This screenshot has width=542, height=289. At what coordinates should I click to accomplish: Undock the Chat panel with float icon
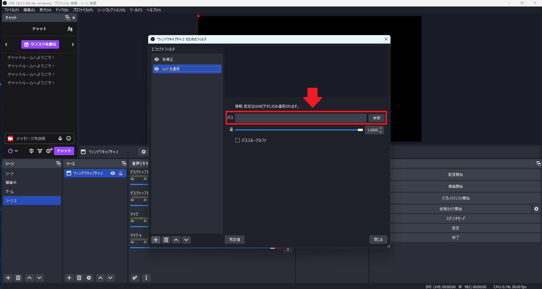pos(67,18)
